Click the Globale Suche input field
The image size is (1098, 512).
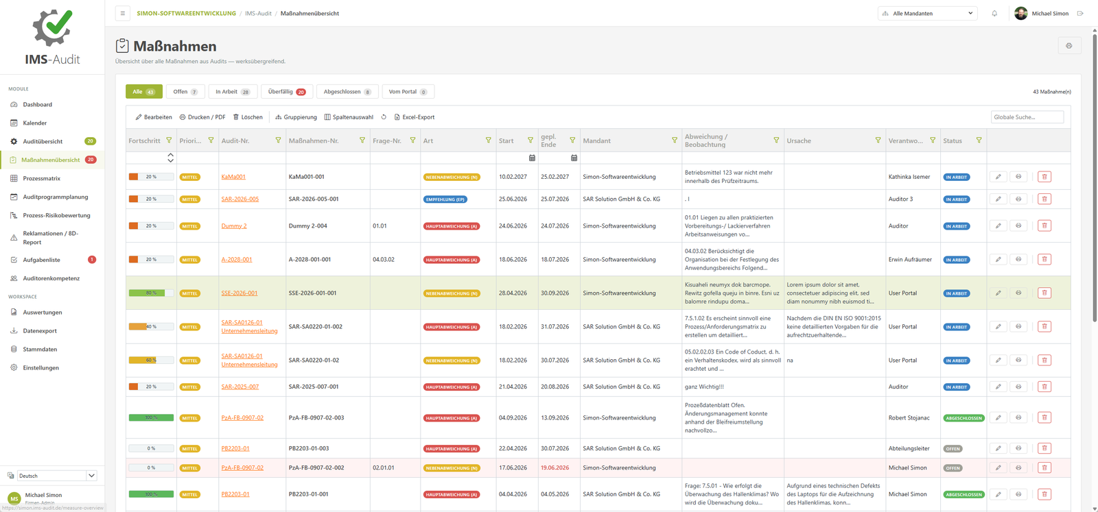1027,117
